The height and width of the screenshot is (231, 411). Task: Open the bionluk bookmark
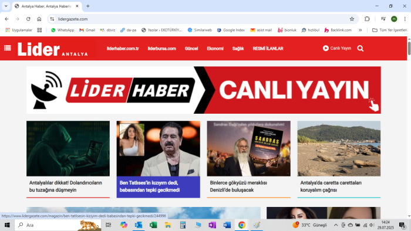tap(287, 30)
